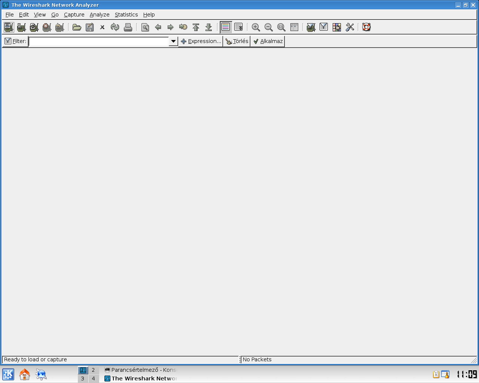Toggle packet list colorize button
Viewport: 479px width, 383px height.
[x=226, y=27]
